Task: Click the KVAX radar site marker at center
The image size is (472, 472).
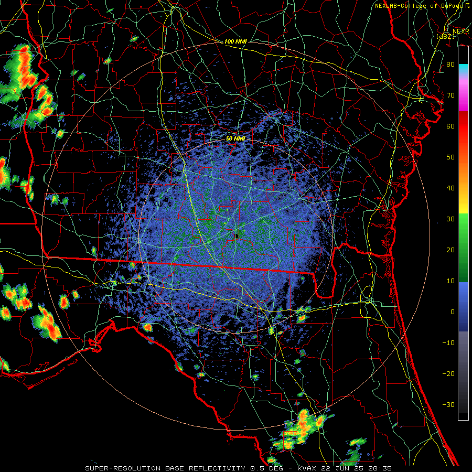Action: click(x=237, y=236)
